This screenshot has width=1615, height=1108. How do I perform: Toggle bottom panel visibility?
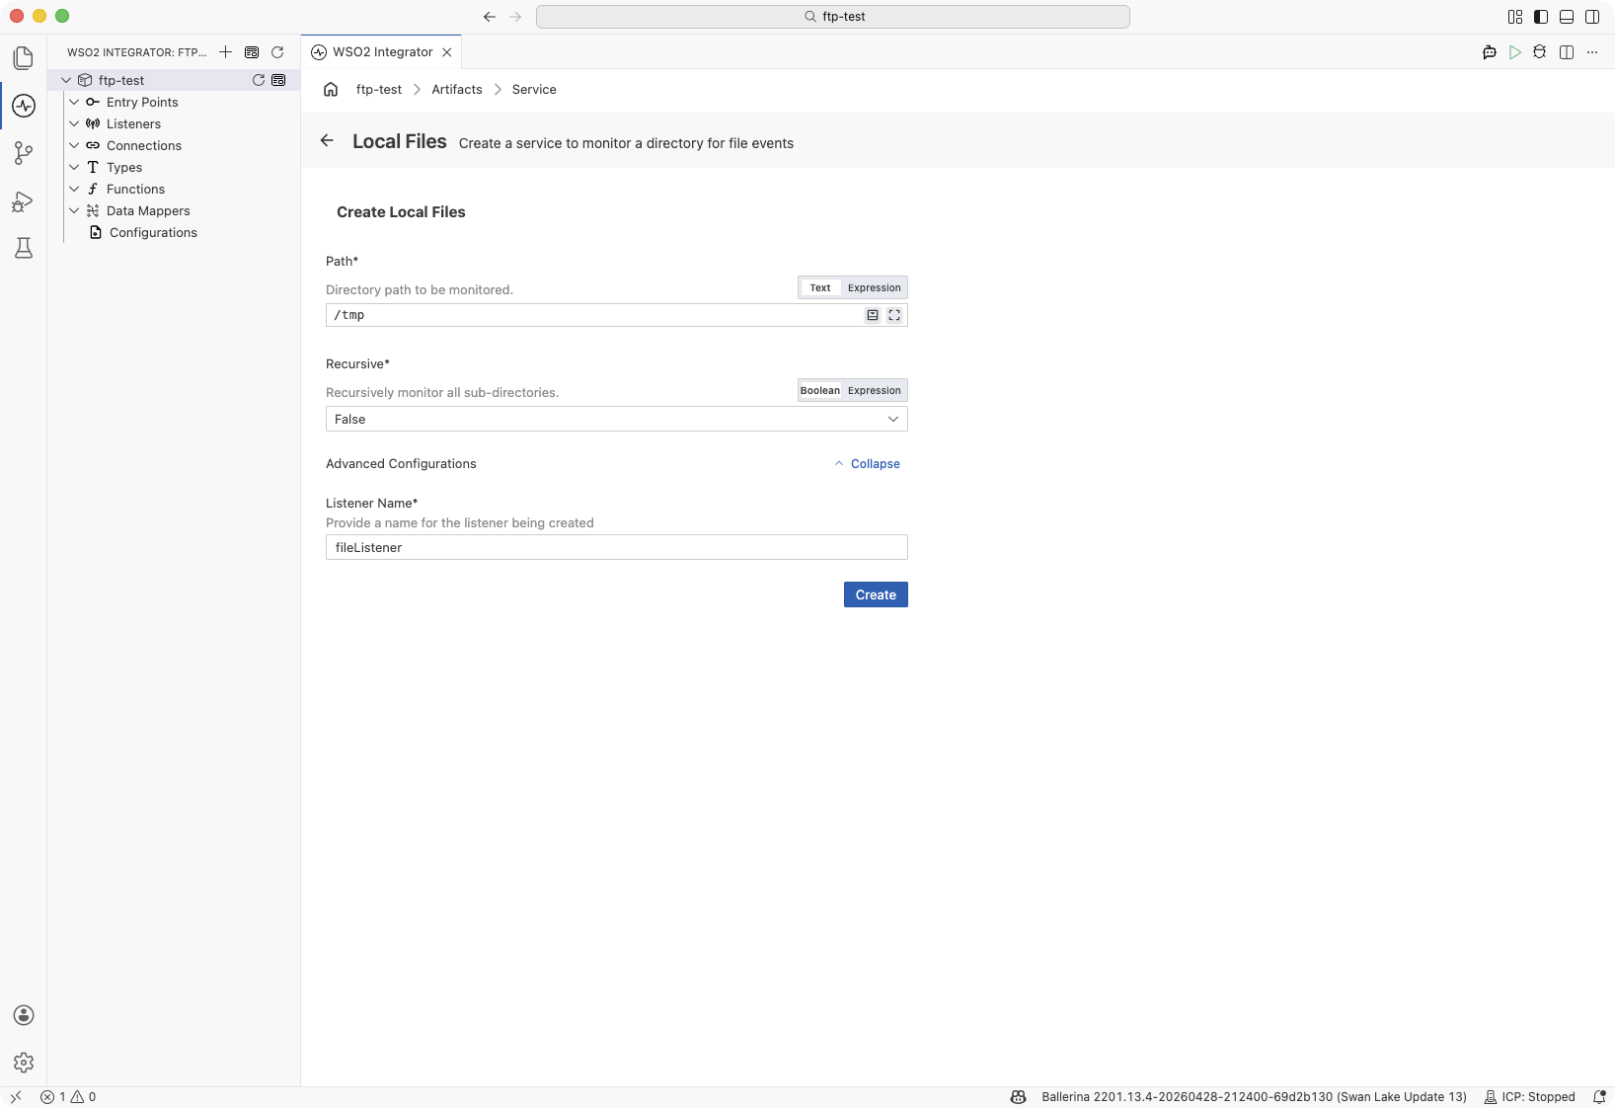(1567, 17)
